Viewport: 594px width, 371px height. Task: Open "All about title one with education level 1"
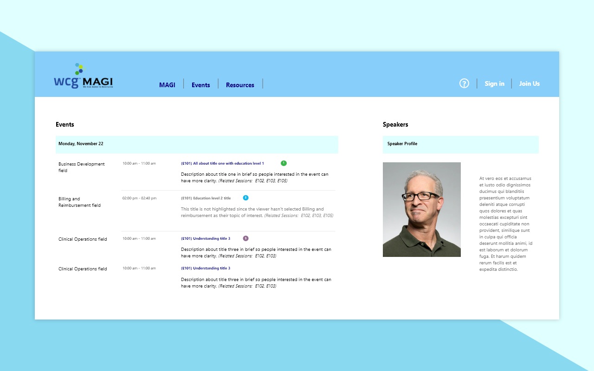[x=222, y=163]
